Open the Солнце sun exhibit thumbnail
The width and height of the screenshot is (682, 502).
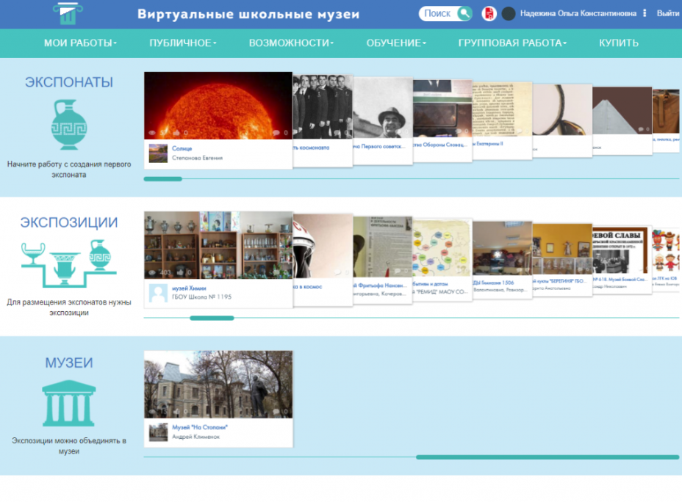[x=218, y=105]
